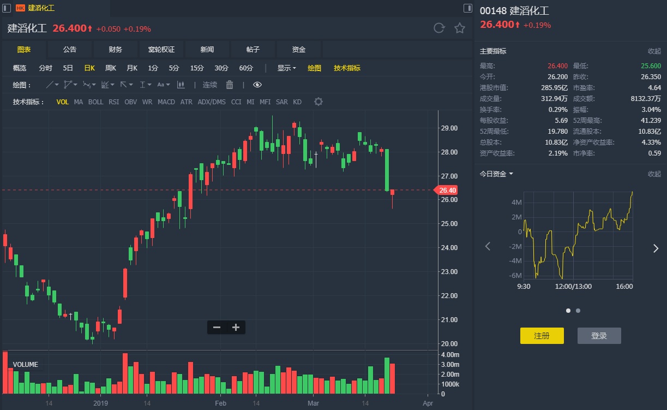Click the yellow 注册 register button
The width and height of the screenshot is (667, 410).
(x=542, y=336)
